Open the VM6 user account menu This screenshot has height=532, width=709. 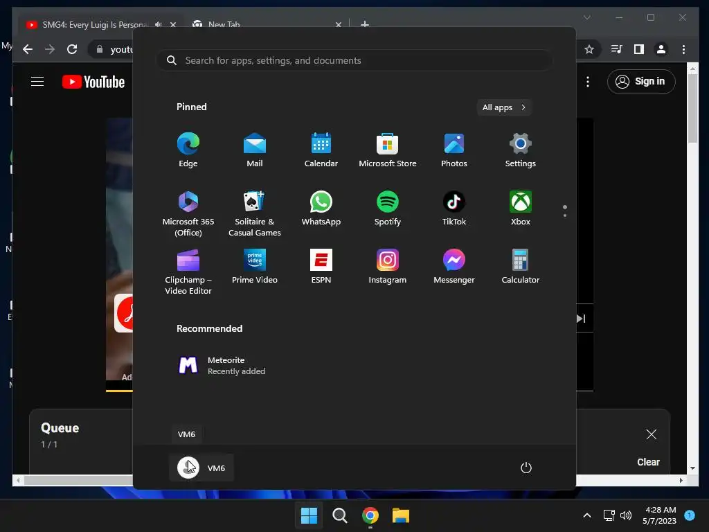(201, 468)
